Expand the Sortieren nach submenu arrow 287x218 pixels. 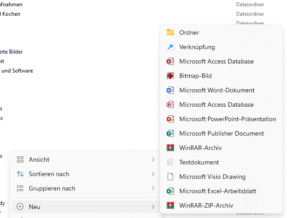(x=153, y=174)
